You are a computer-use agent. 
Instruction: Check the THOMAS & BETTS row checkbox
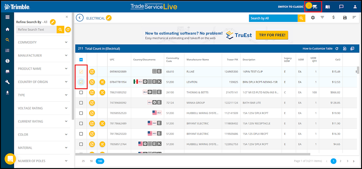click(81, 92)
